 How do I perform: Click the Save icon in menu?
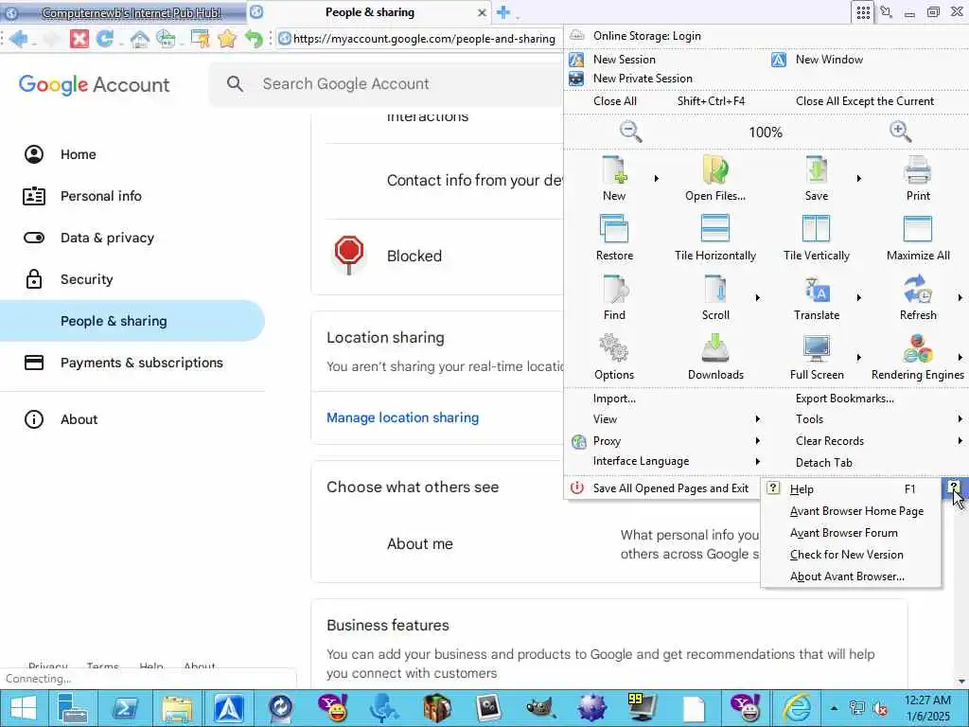[x=817, y=170]
